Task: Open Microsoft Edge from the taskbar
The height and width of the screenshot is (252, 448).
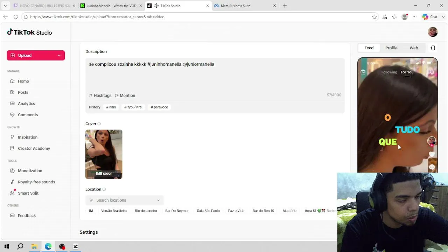Action: coord(48,246)
